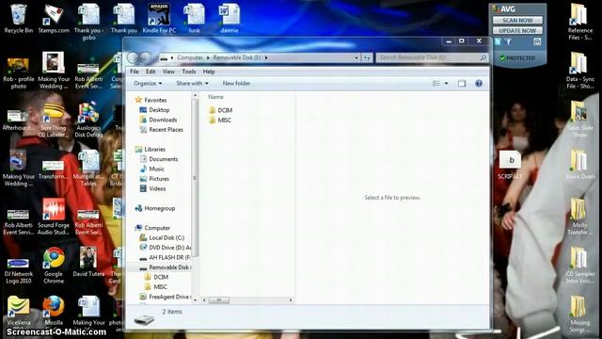The width and height of the screenshot is (602, 339).
Task: Select Videos library
Action: pyautogui.click(x=152, y=188)
